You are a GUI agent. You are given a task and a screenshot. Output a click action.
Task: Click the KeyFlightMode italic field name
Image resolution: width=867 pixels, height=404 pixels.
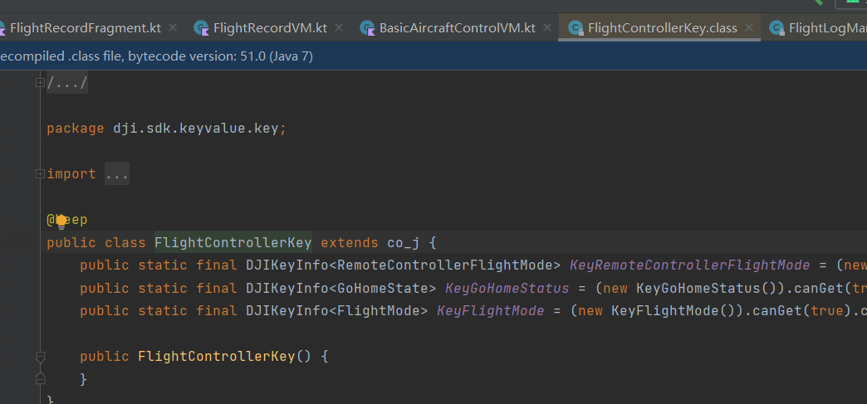[x=491, y=310]
